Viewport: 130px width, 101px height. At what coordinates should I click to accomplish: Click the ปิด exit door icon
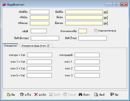pos(112,94)
